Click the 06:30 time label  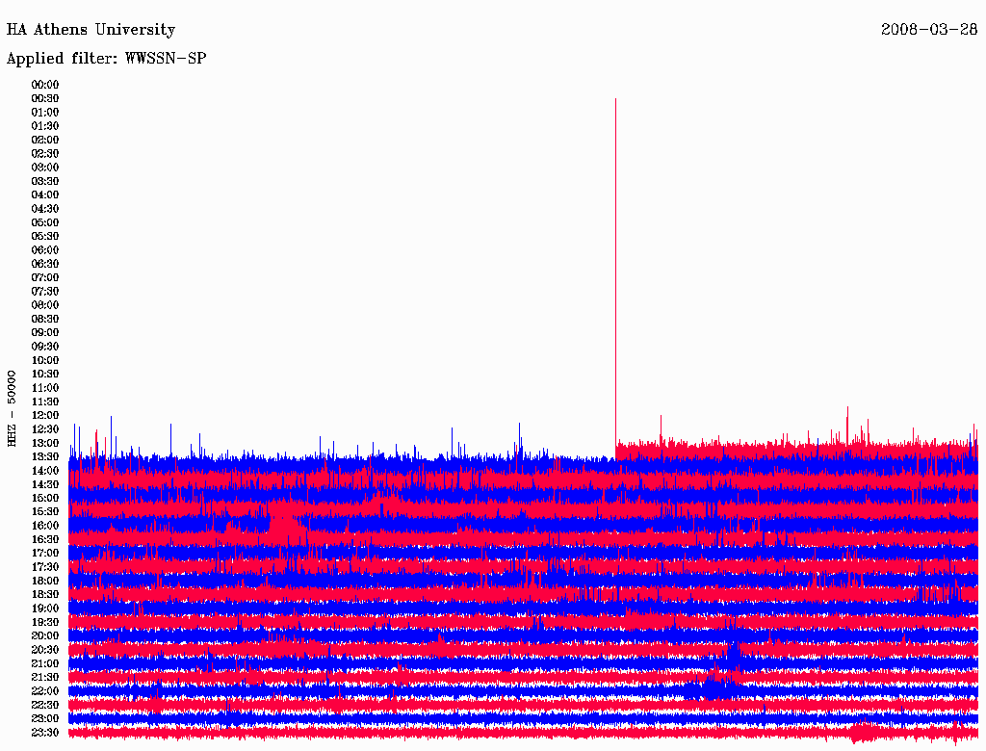[45, 264]
